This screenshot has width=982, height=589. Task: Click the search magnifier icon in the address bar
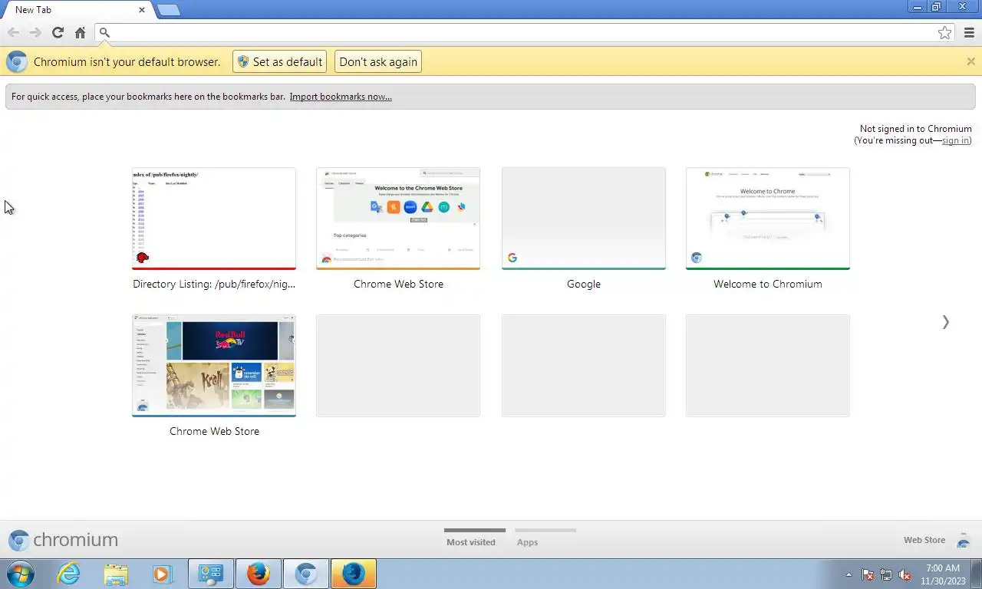click(105, 32)
